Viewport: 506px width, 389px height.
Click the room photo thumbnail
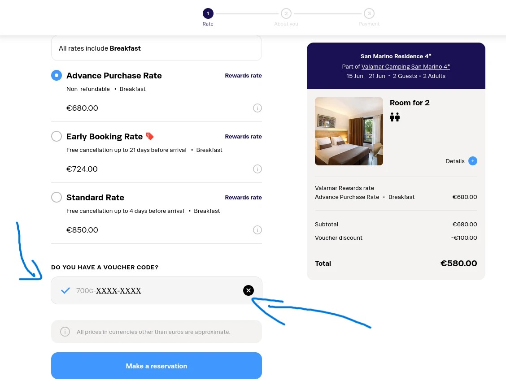click(x=349, y=131)
